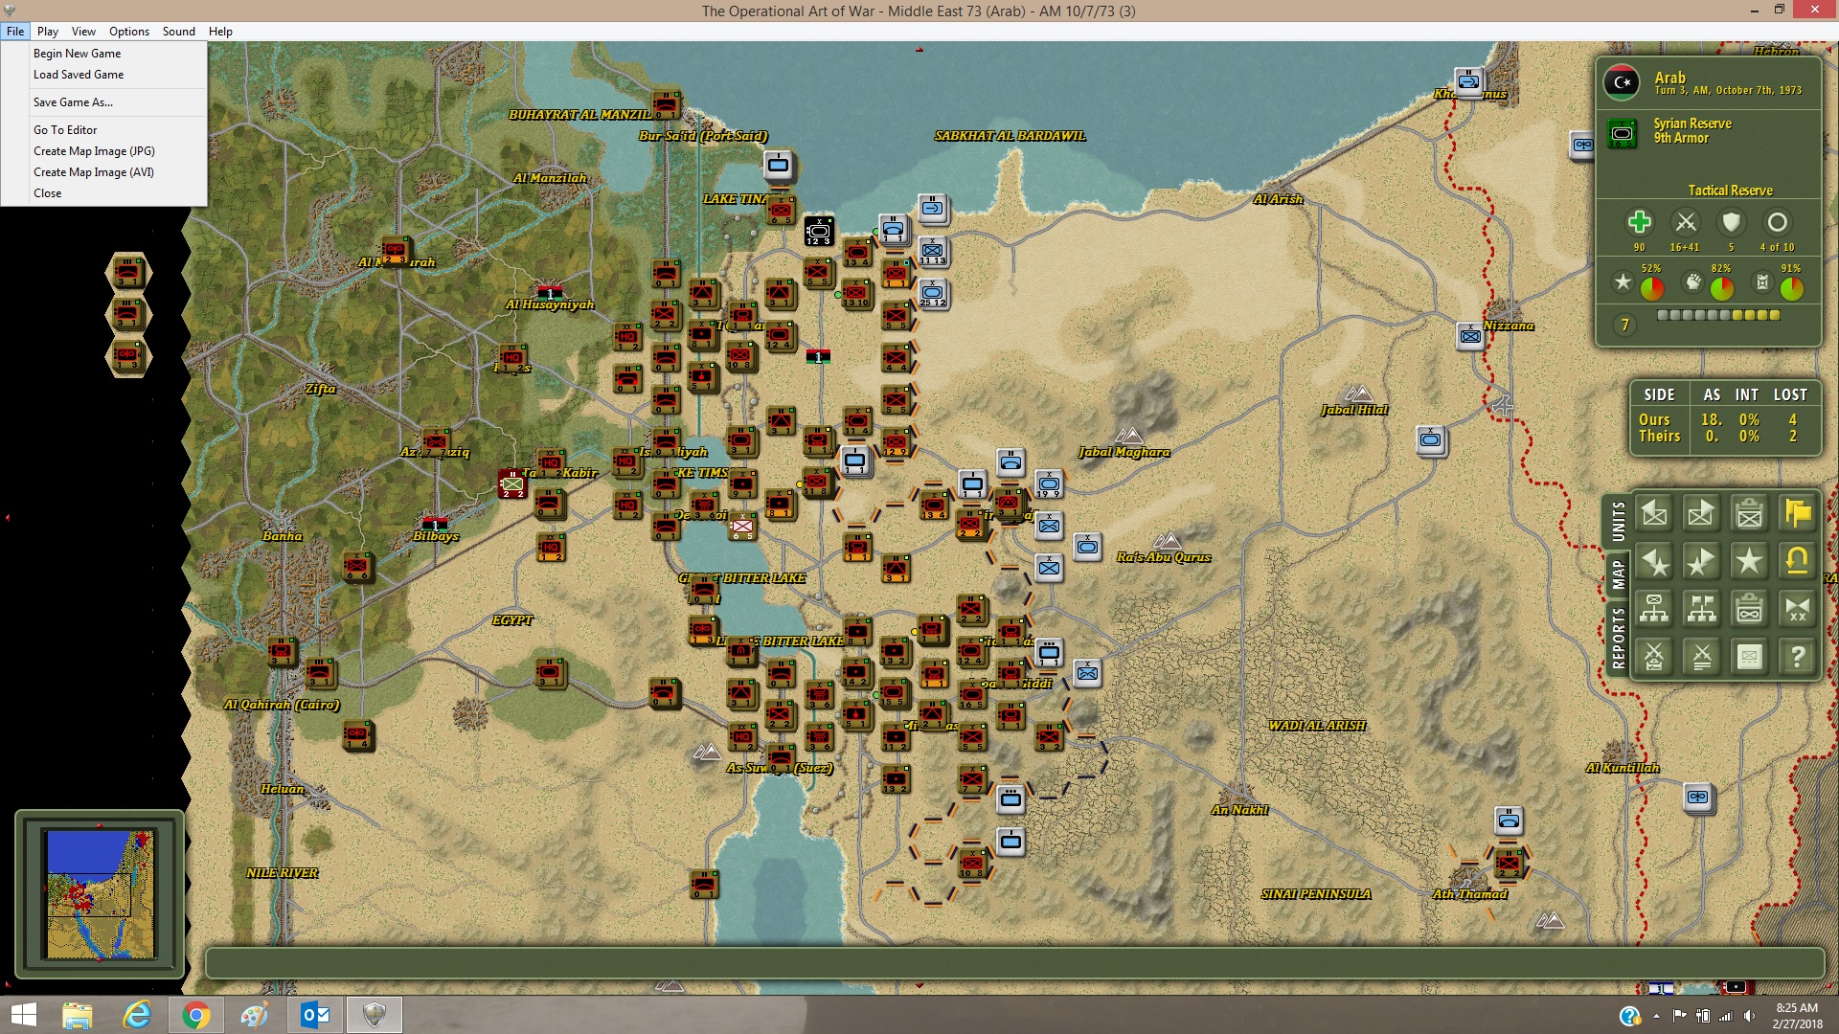Open File Explorer from taskbar

click(x=78, y=1015)
